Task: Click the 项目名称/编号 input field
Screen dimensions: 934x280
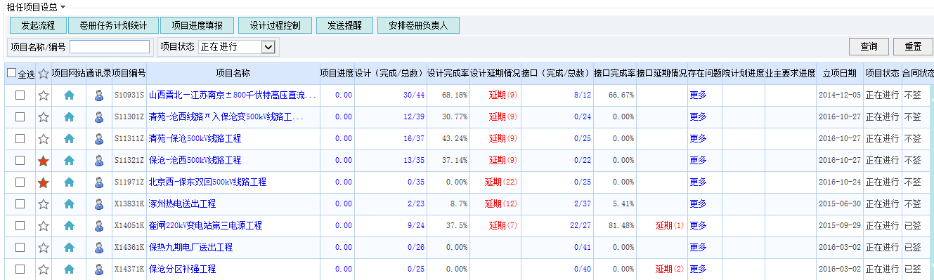Action: [x=110, y=47]
